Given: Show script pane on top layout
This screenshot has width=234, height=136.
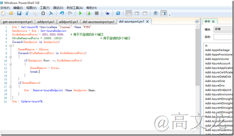Looking at the screenshot, I should (x=129, y=13).
